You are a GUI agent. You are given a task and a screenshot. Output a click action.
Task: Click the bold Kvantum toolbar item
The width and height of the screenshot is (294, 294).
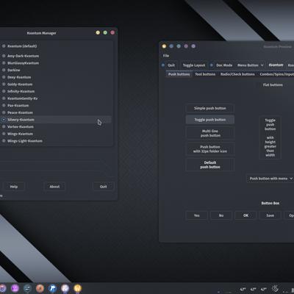tap(276, 65)
